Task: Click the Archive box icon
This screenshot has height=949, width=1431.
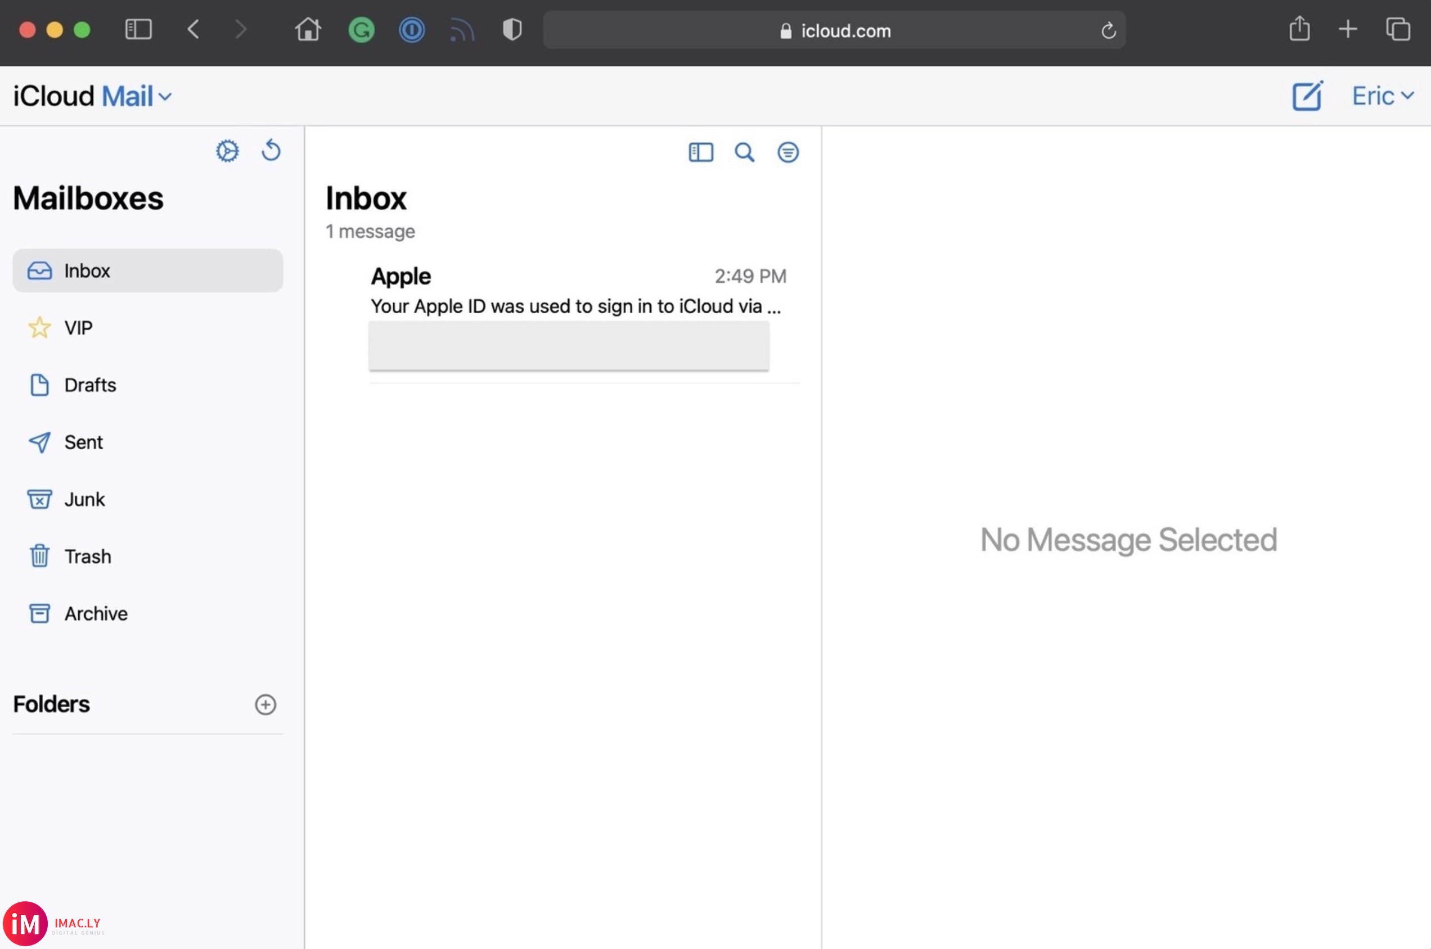Action: [39, 613]
